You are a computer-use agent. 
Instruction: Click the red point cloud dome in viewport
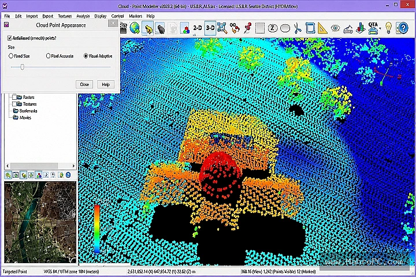(x=220, y=174)
